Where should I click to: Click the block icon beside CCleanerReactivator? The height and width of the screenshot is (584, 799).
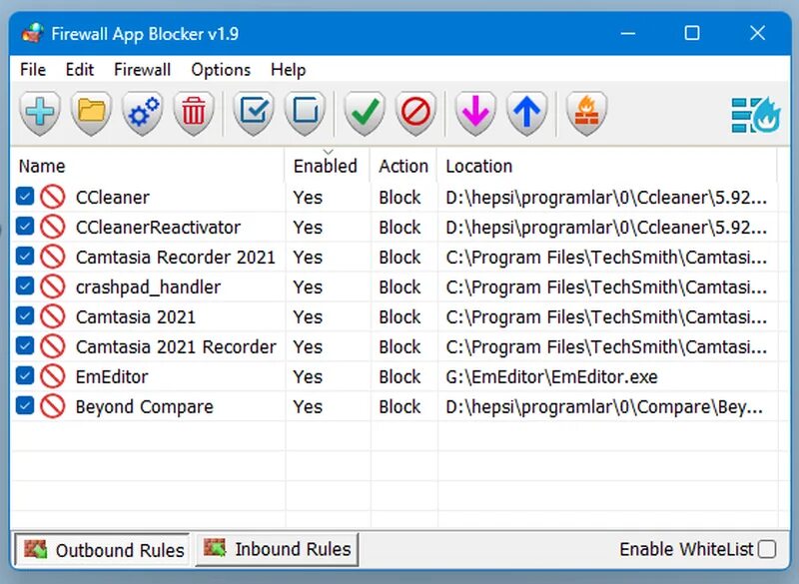(x=53, y=227)
